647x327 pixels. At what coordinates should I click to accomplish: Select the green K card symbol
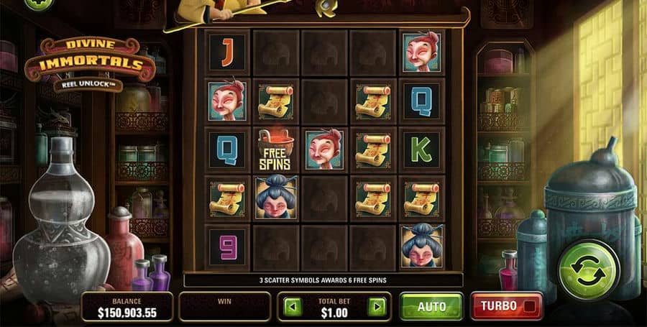point(422,150)
